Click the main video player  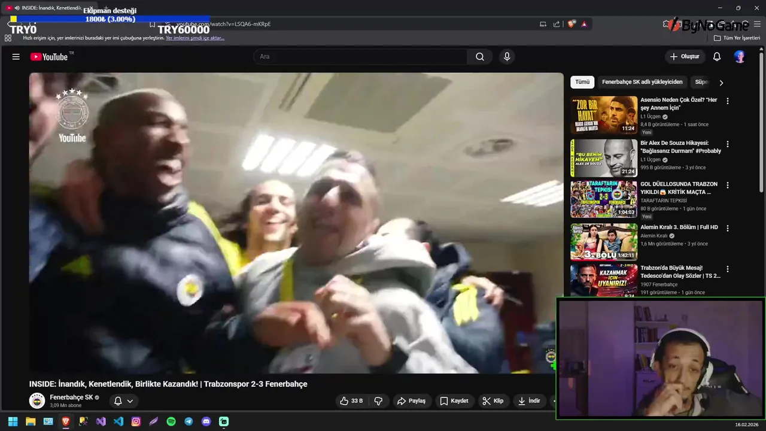point(296,223)
